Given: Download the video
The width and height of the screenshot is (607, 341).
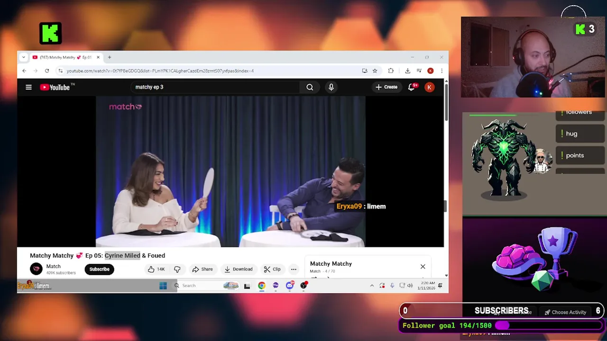Looking at the screenshot, I should point(239,269).
